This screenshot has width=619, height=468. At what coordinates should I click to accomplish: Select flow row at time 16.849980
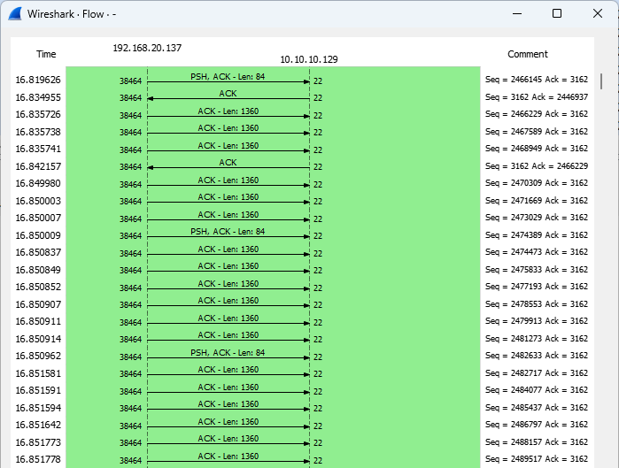[302, 183]
